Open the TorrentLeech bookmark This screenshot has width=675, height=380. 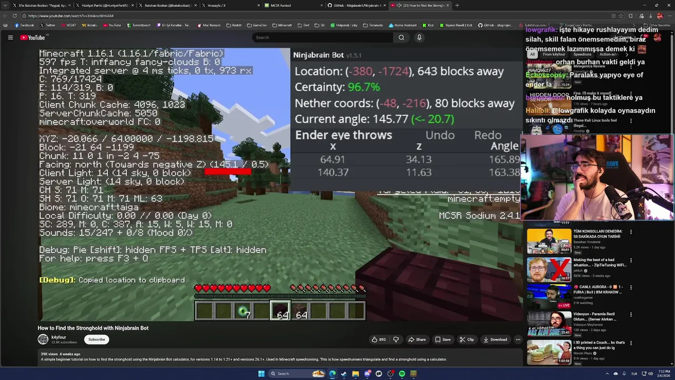(x=138, y=25)
